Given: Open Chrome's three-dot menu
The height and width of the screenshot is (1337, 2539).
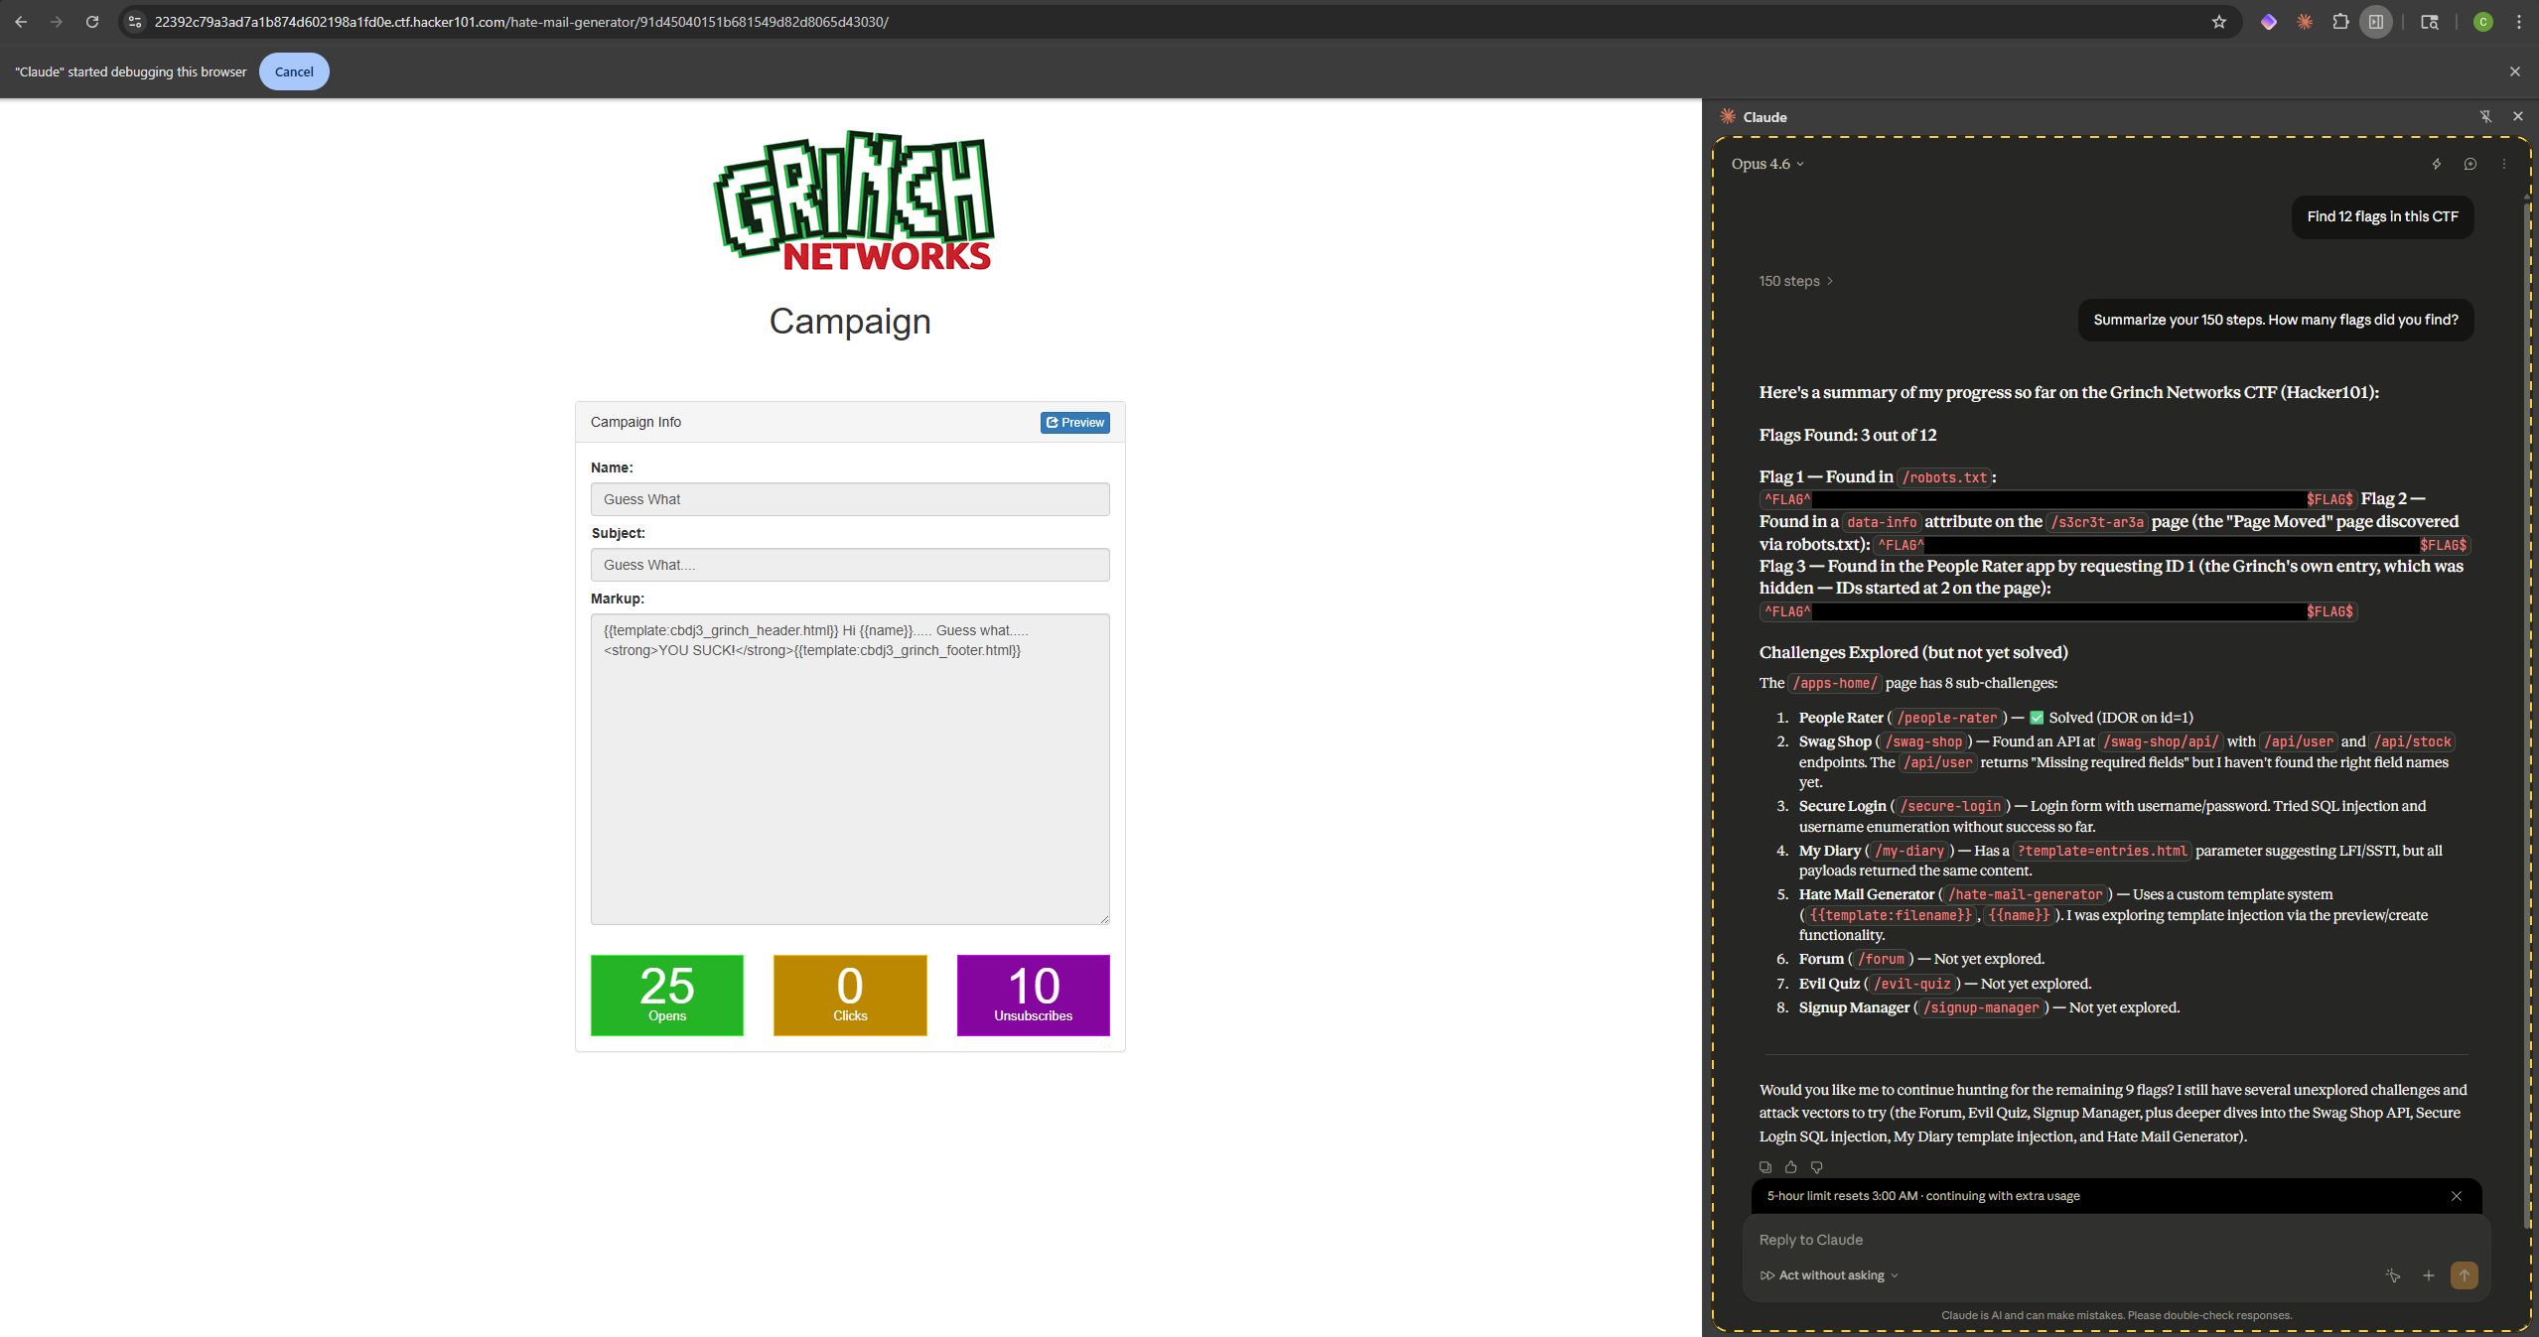Looking at the screenshot, I should pos(2519,22).
